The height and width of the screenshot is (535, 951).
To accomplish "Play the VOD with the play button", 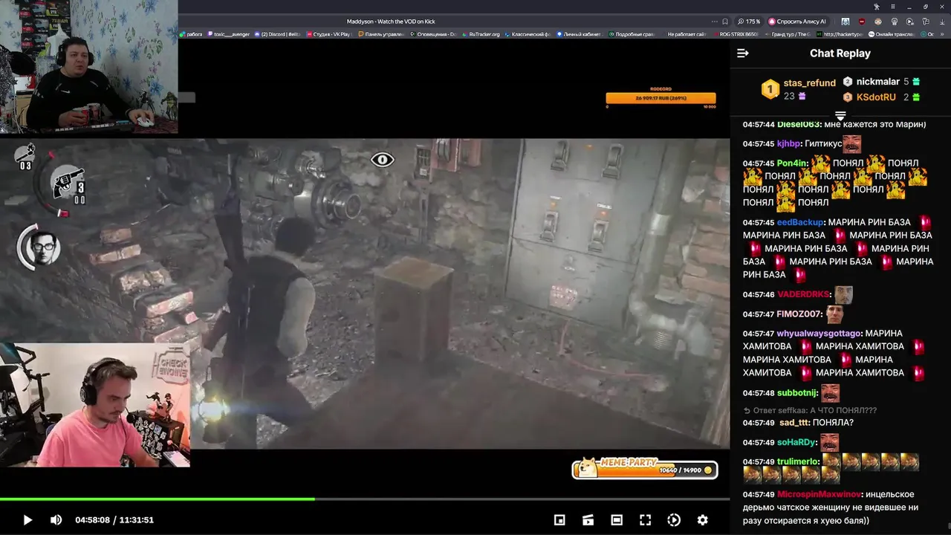I will click(27, 520).
